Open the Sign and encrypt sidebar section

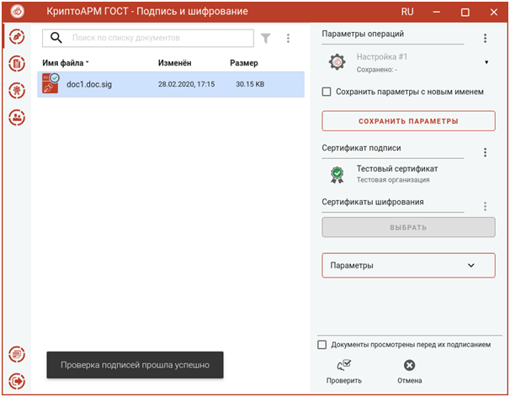point(17,36)
